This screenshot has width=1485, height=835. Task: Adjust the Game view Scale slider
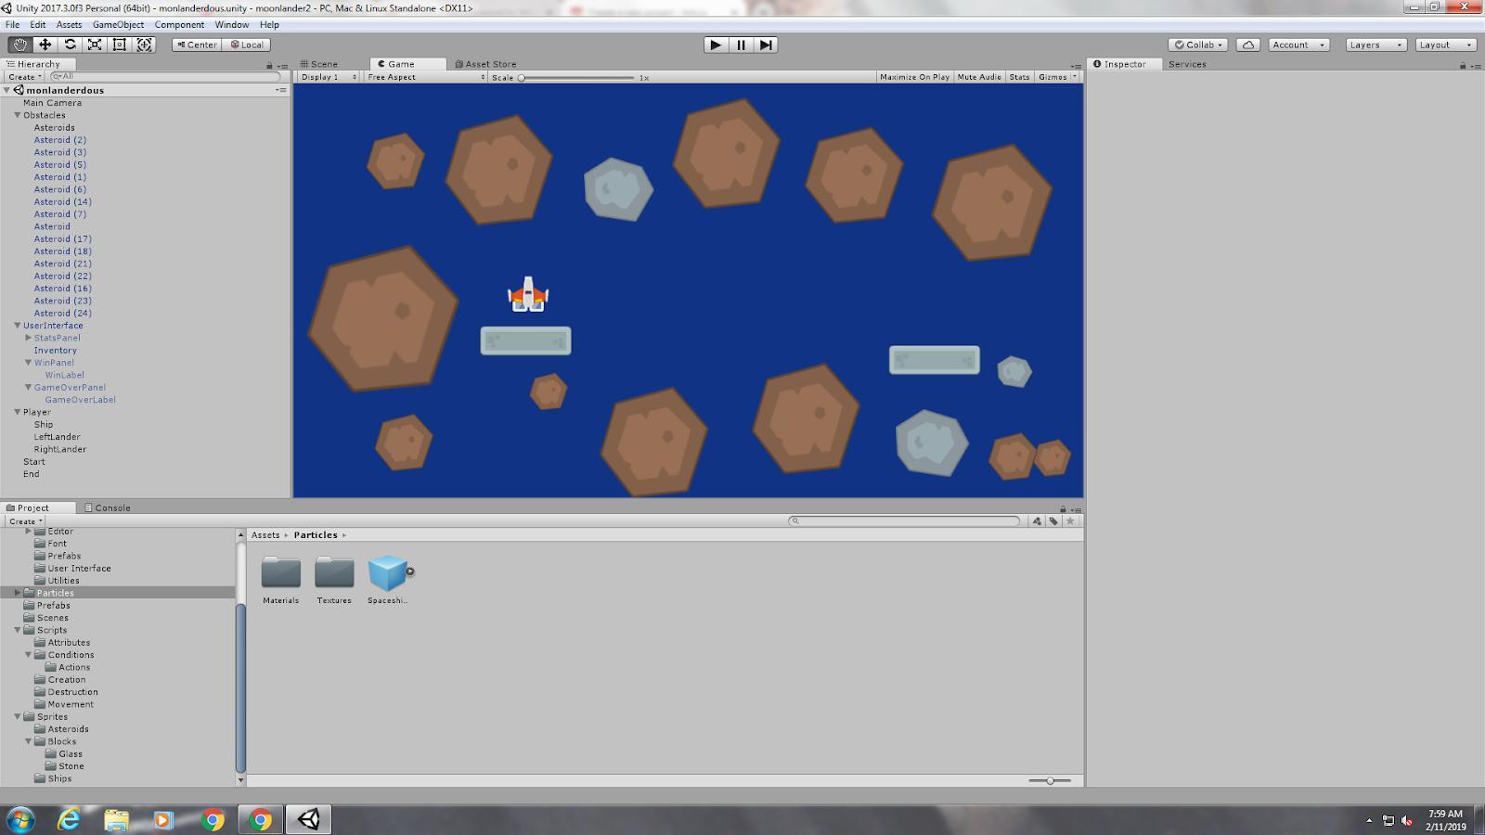(577, 78)
